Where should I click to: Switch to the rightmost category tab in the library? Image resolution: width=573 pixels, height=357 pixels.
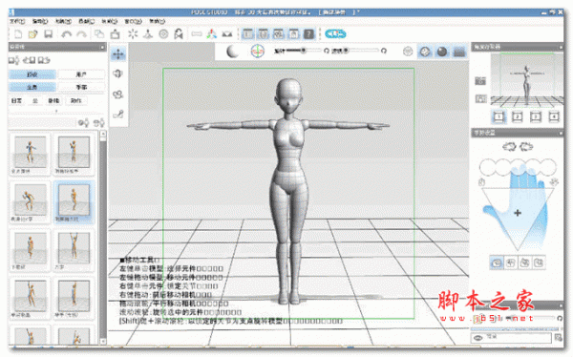pyautogui.click(x=76, y=100)
